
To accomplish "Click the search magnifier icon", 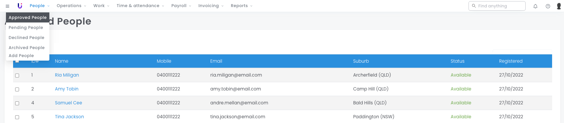I will tap(474, 6).
